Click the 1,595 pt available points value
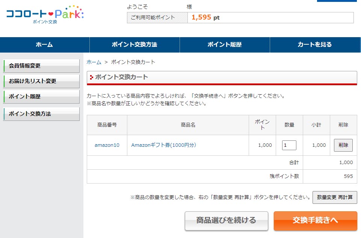This screenshot has width=361, height=238. pyautogui.click(x=205, y=18)
